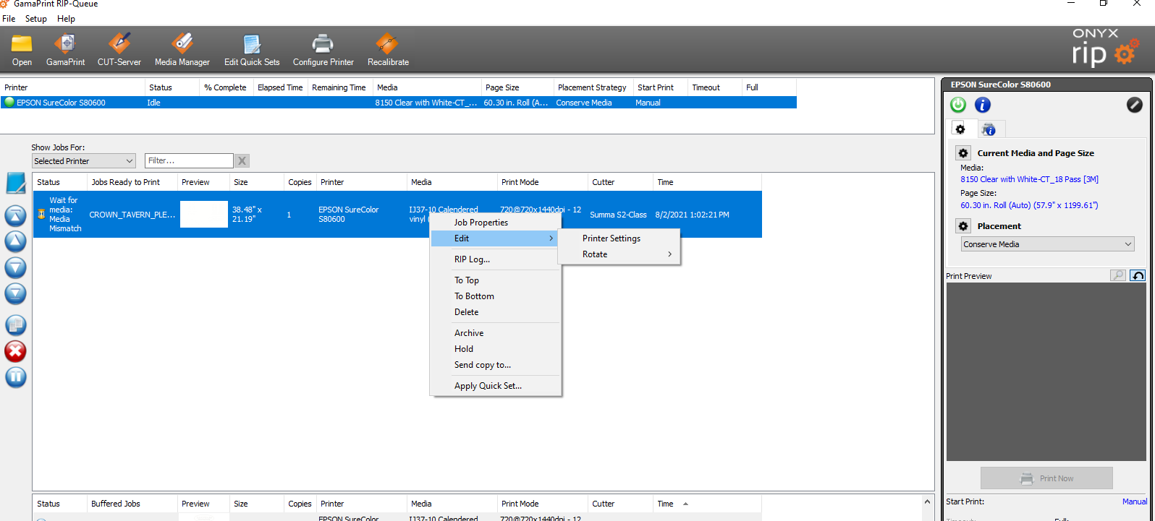Choose Archive in the context menu

469,333
